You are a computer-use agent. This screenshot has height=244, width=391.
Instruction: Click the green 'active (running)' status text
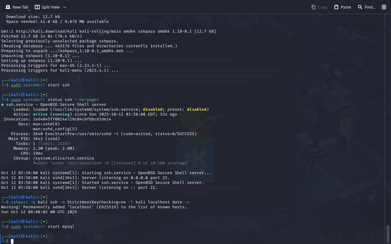pos(53,114)
